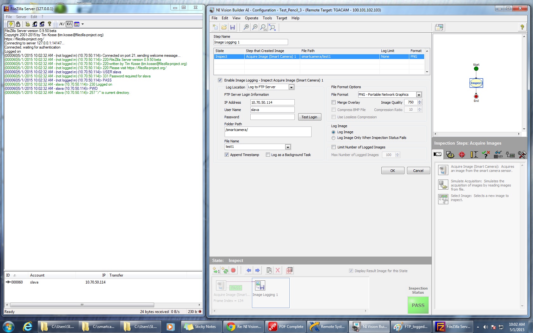Open the Server menu in FileZilla

pos(21,17)
